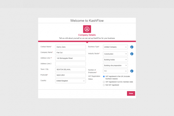Open the Construction industry sector dropdown
Image resolution: width=174 pixels, height=116 pixels.
(x=115, y=54)
